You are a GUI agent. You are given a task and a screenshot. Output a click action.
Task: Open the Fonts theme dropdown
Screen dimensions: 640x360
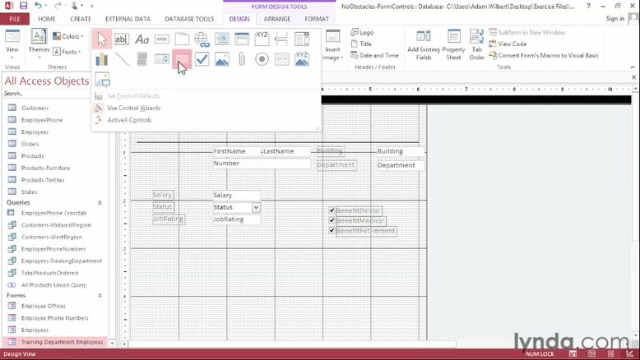point(67,52)
